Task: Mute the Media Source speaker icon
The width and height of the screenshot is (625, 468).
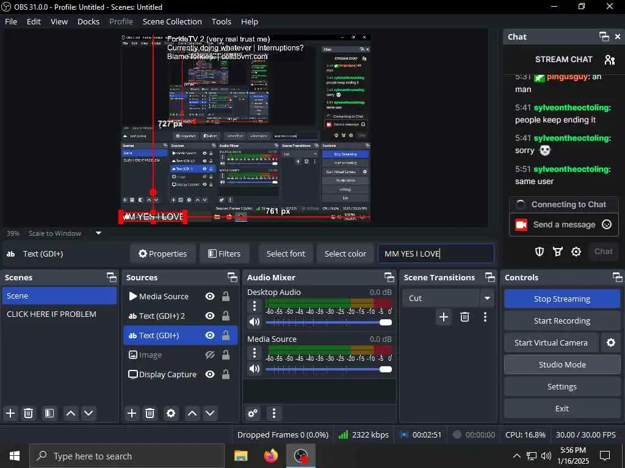Action: click(255, 369)
